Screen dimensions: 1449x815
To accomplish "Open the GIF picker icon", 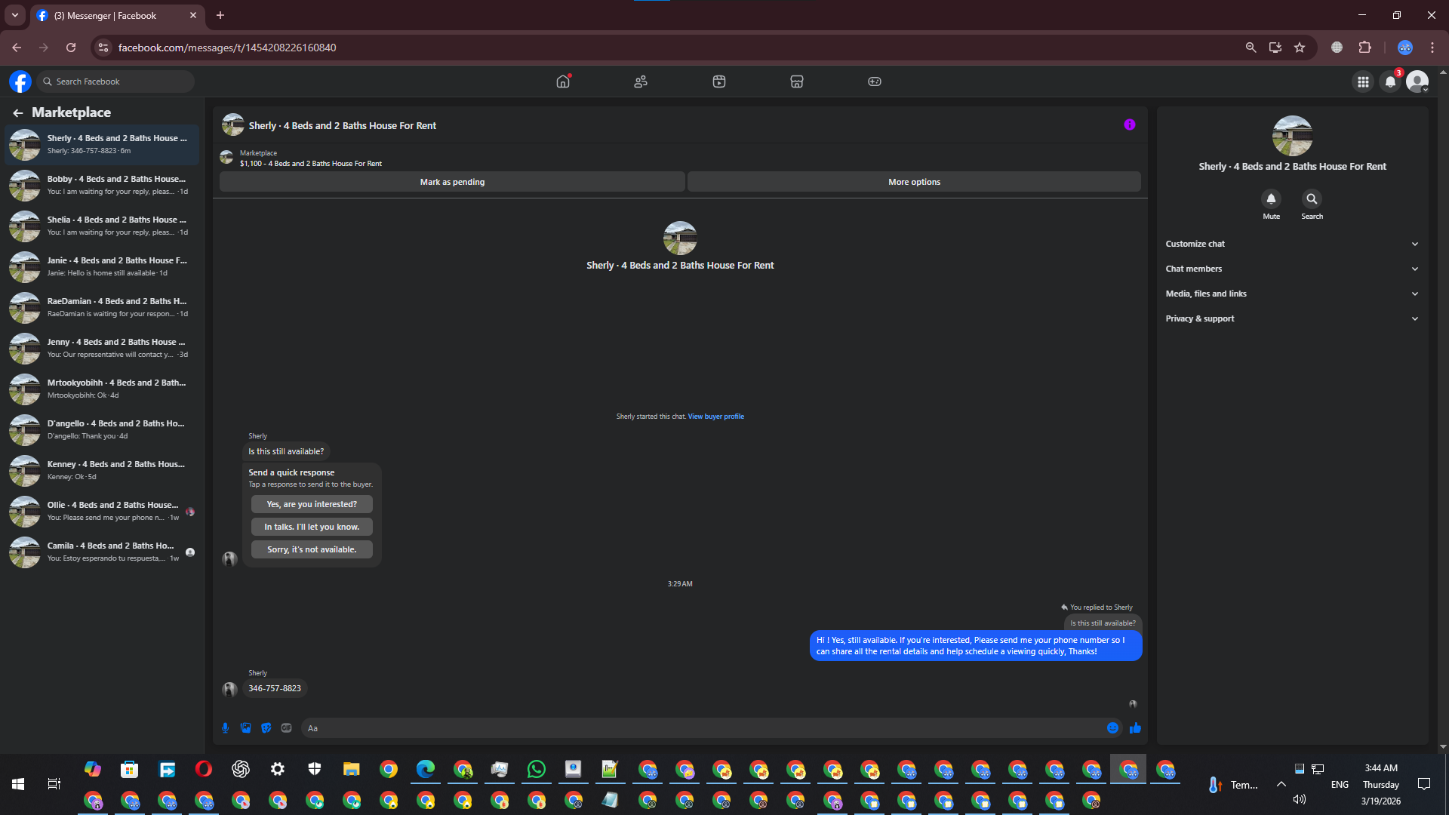I will (286, 728).
